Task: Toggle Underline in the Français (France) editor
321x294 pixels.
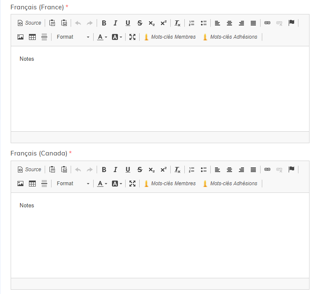Action: 128,23
